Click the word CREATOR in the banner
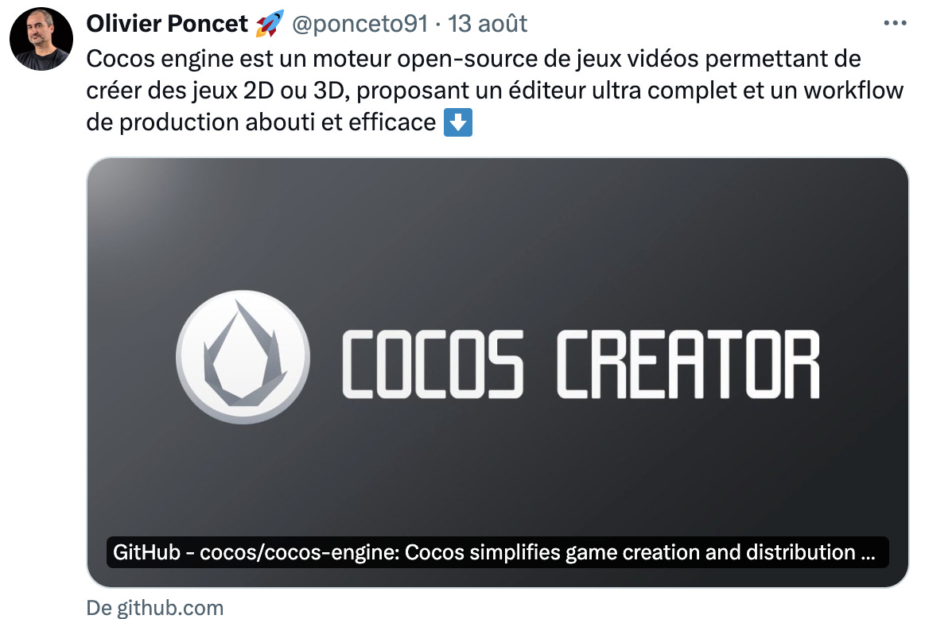 [x=688, y=364]
